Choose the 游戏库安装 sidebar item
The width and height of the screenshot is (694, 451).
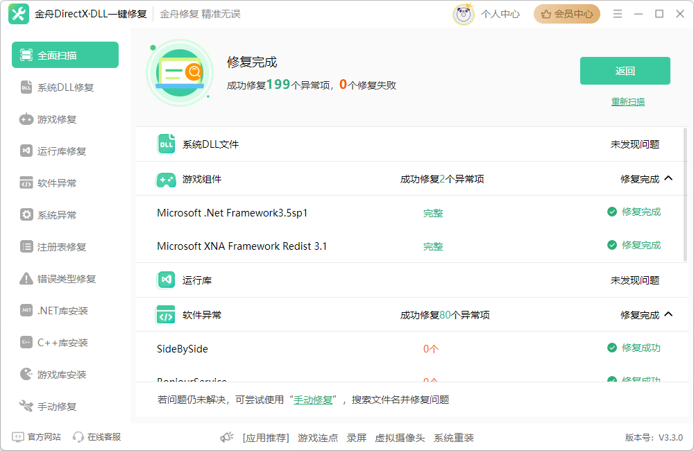[65, 375]
